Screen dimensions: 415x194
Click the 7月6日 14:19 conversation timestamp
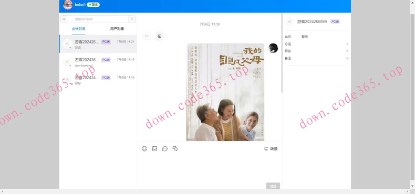pyautogui.click(x=126, y=59)
